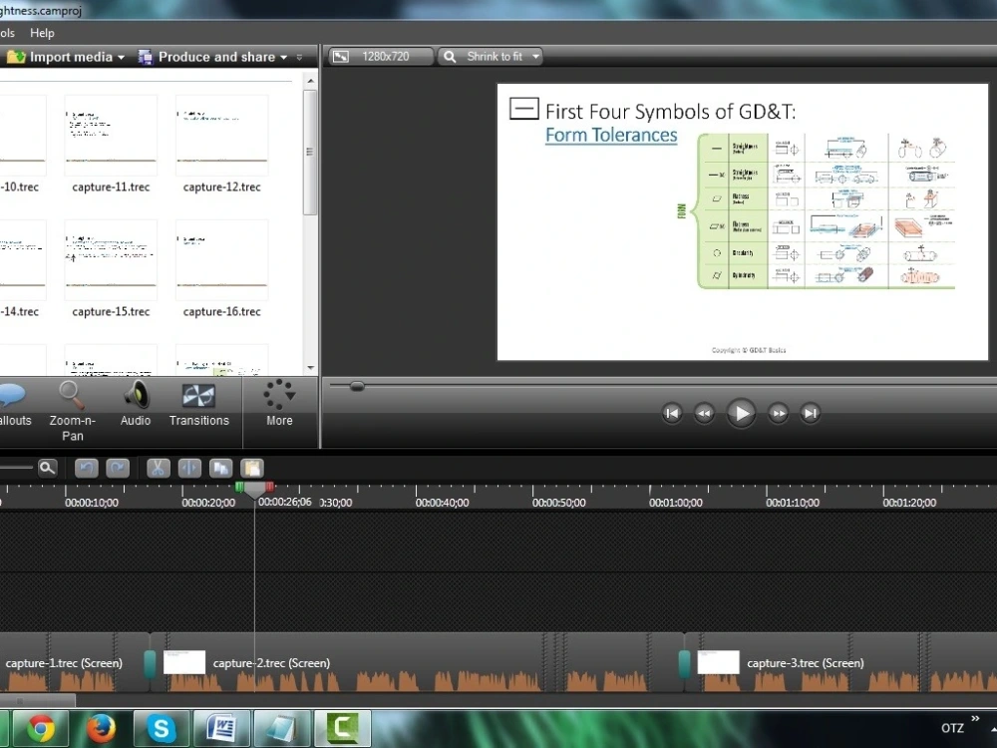Viewport: 997px width, 748px height.
Task: Open the notepad app on the taskbar
Action: (282, 728)
